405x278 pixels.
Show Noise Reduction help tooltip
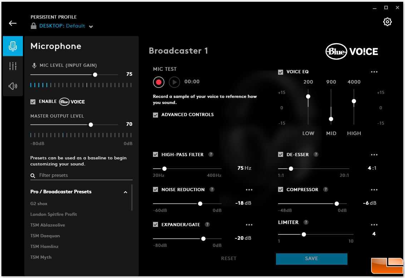212,189
